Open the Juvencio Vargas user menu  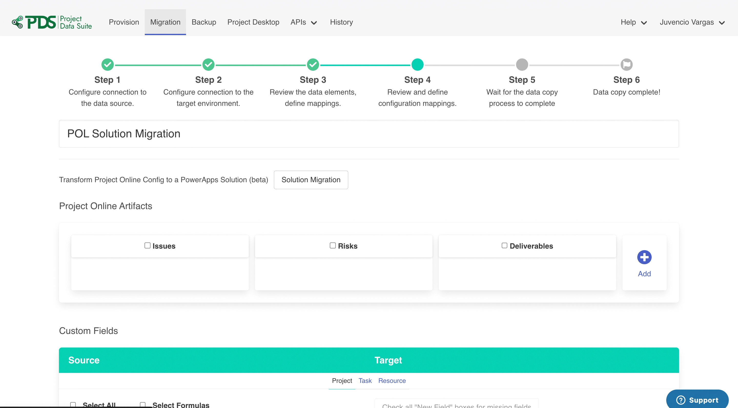tap(692, 22)
